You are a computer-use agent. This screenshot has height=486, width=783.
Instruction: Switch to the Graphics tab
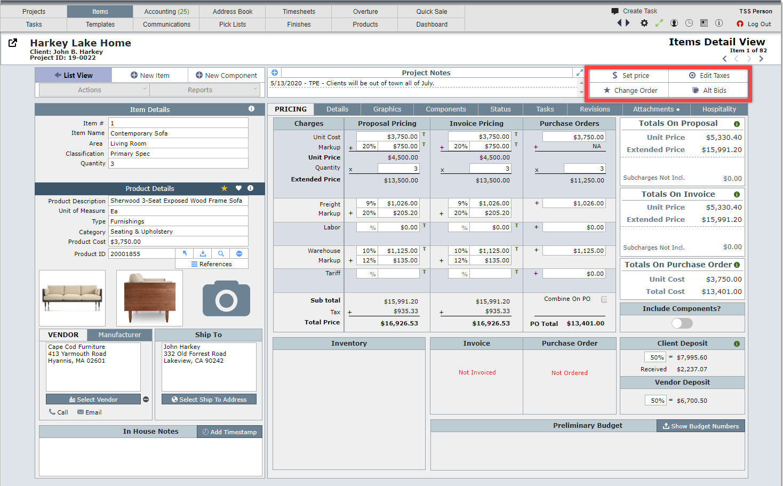387,109
